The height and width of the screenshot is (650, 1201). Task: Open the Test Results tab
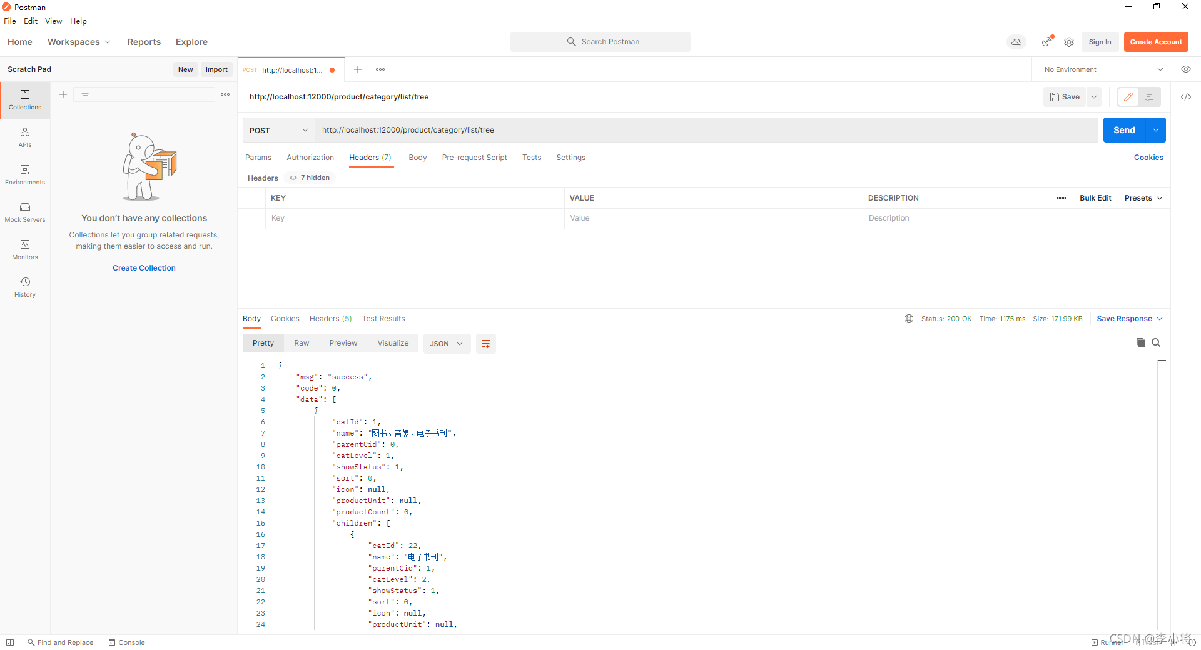point(383,319)
